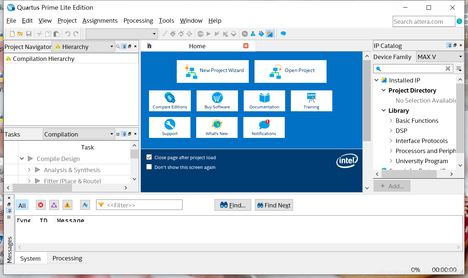
Task: Click the + Add... button in the IP Catalog
Action: tap(392, 186)
